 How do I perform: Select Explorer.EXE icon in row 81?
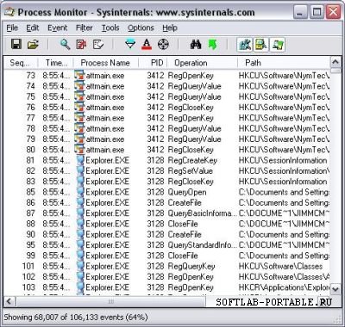[80, 160]
